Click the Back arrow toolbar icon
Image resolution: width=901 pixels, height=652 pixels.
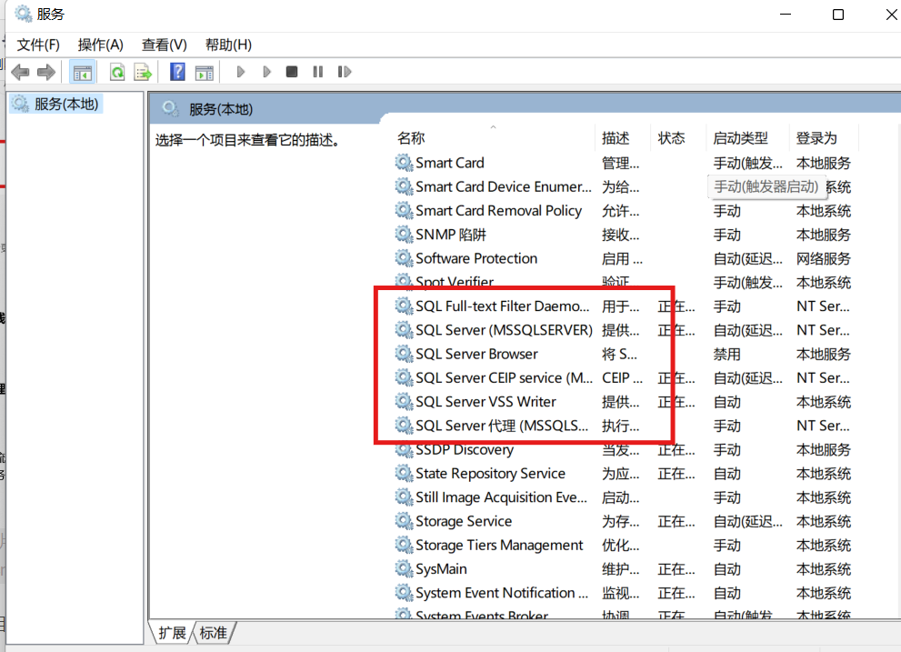pos(21,72)
